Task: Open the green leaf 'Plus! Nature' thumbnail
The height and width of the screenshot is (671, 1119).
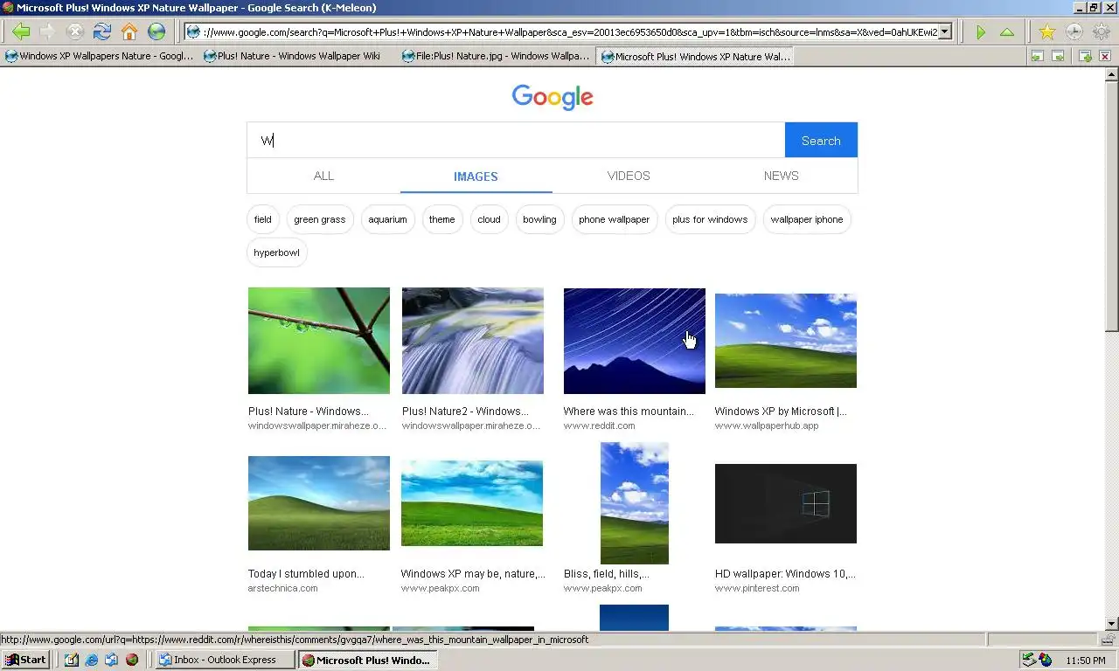Action: 319,341
